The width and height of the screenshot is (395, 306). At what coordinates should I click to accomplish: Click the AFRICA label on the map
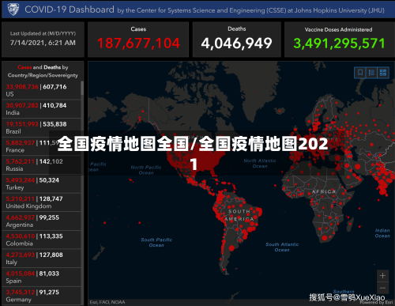click(324, 191)
